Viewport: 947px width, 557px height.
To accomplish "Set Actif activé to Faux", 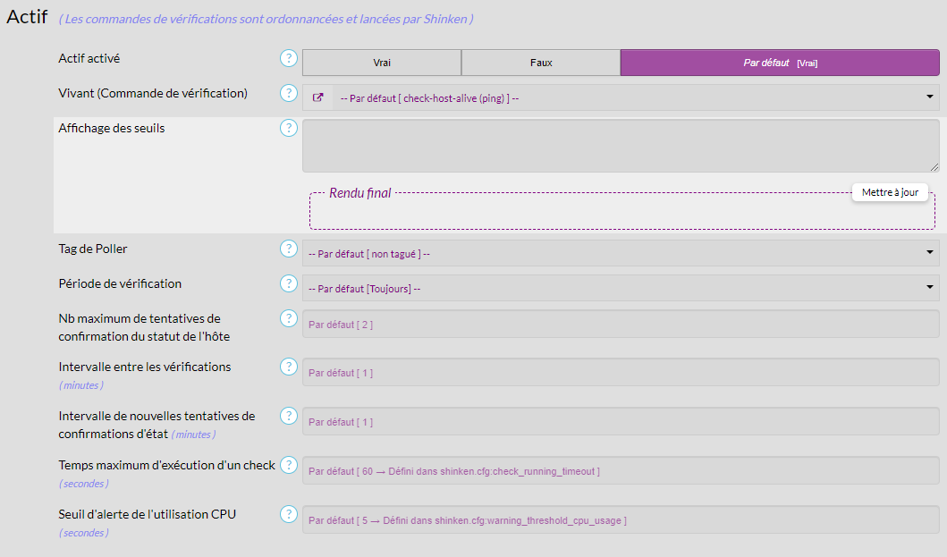I will [541, 63].
